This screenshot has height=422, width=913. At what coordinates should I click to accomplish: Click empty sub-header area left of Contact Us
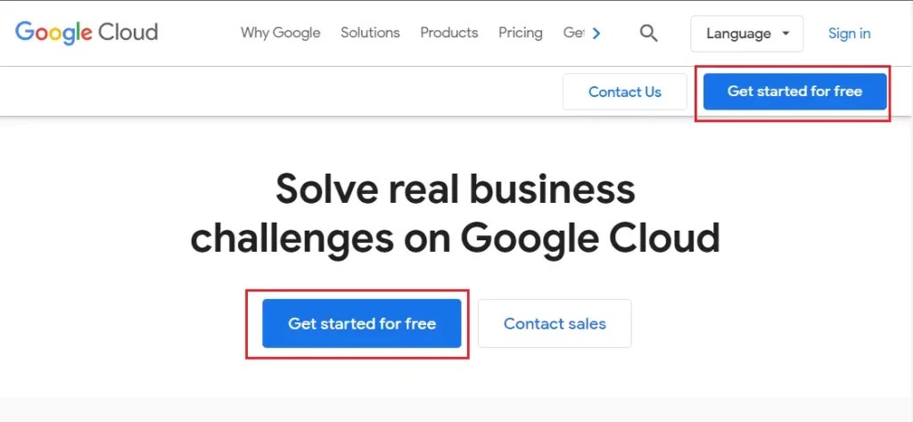coord(267,92)
